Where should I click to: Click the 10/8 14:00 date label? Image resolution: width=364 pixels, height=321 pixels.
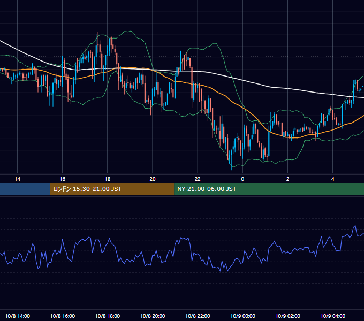(x=18, y=316)
